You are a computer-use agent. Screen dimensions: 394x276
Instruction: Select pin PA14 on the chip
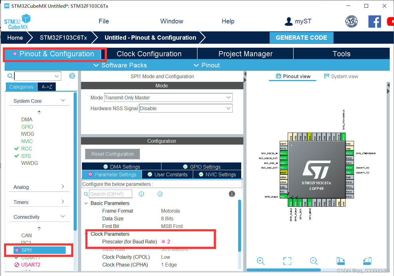point(344,137)
